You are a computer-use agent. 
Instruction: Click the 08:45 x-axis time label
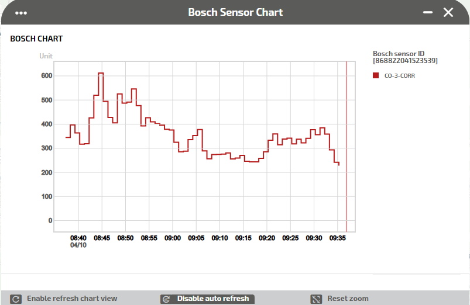tap(102, 238)
